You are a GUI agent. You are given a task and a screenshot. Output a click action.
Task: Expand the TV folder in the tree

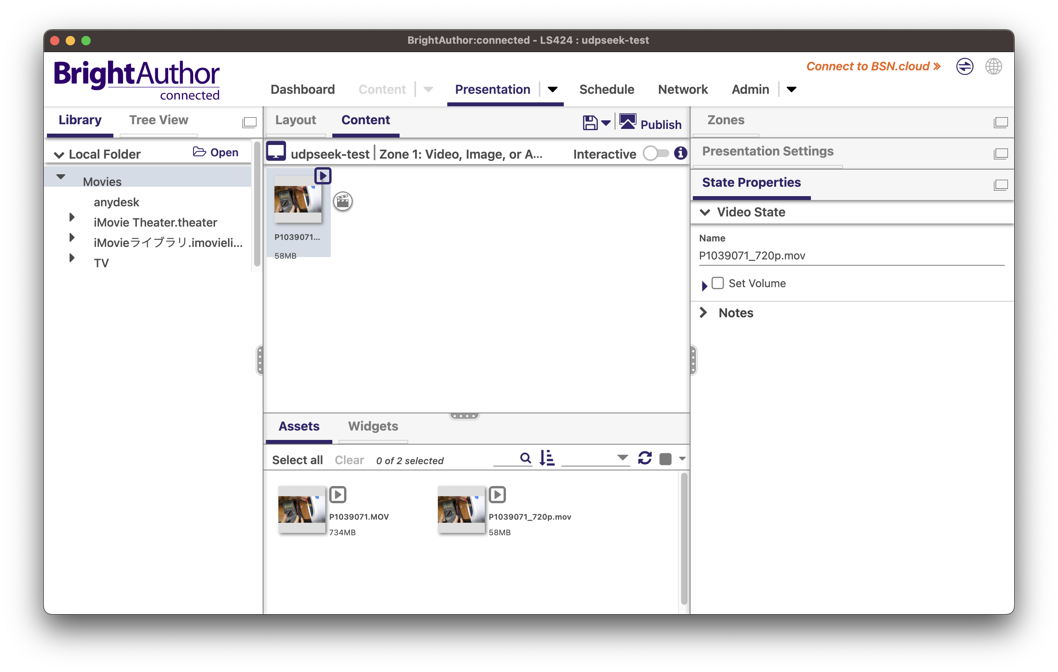[72, 258]
